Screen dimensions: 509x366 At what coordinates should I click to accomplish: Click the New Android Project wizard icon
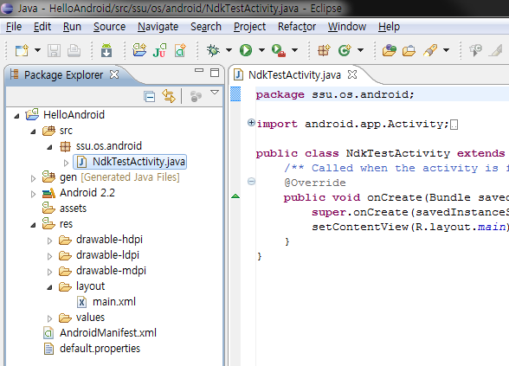139,50
